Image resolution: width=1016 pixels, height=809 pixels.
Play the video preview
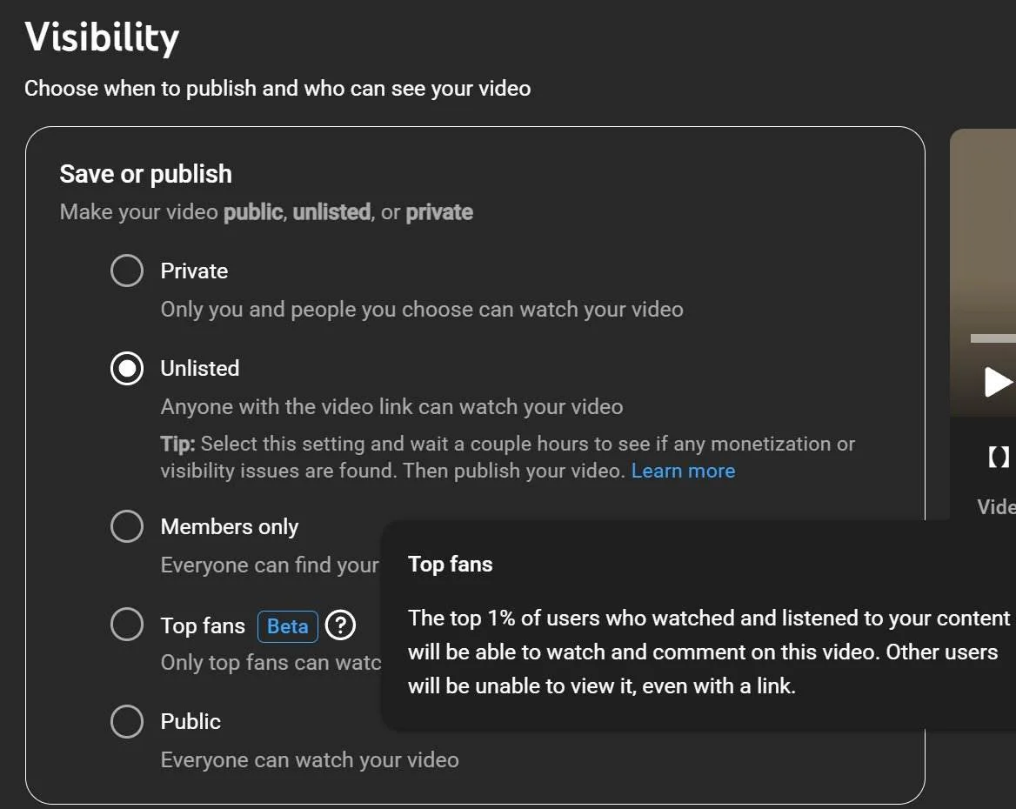pos(998,382)
